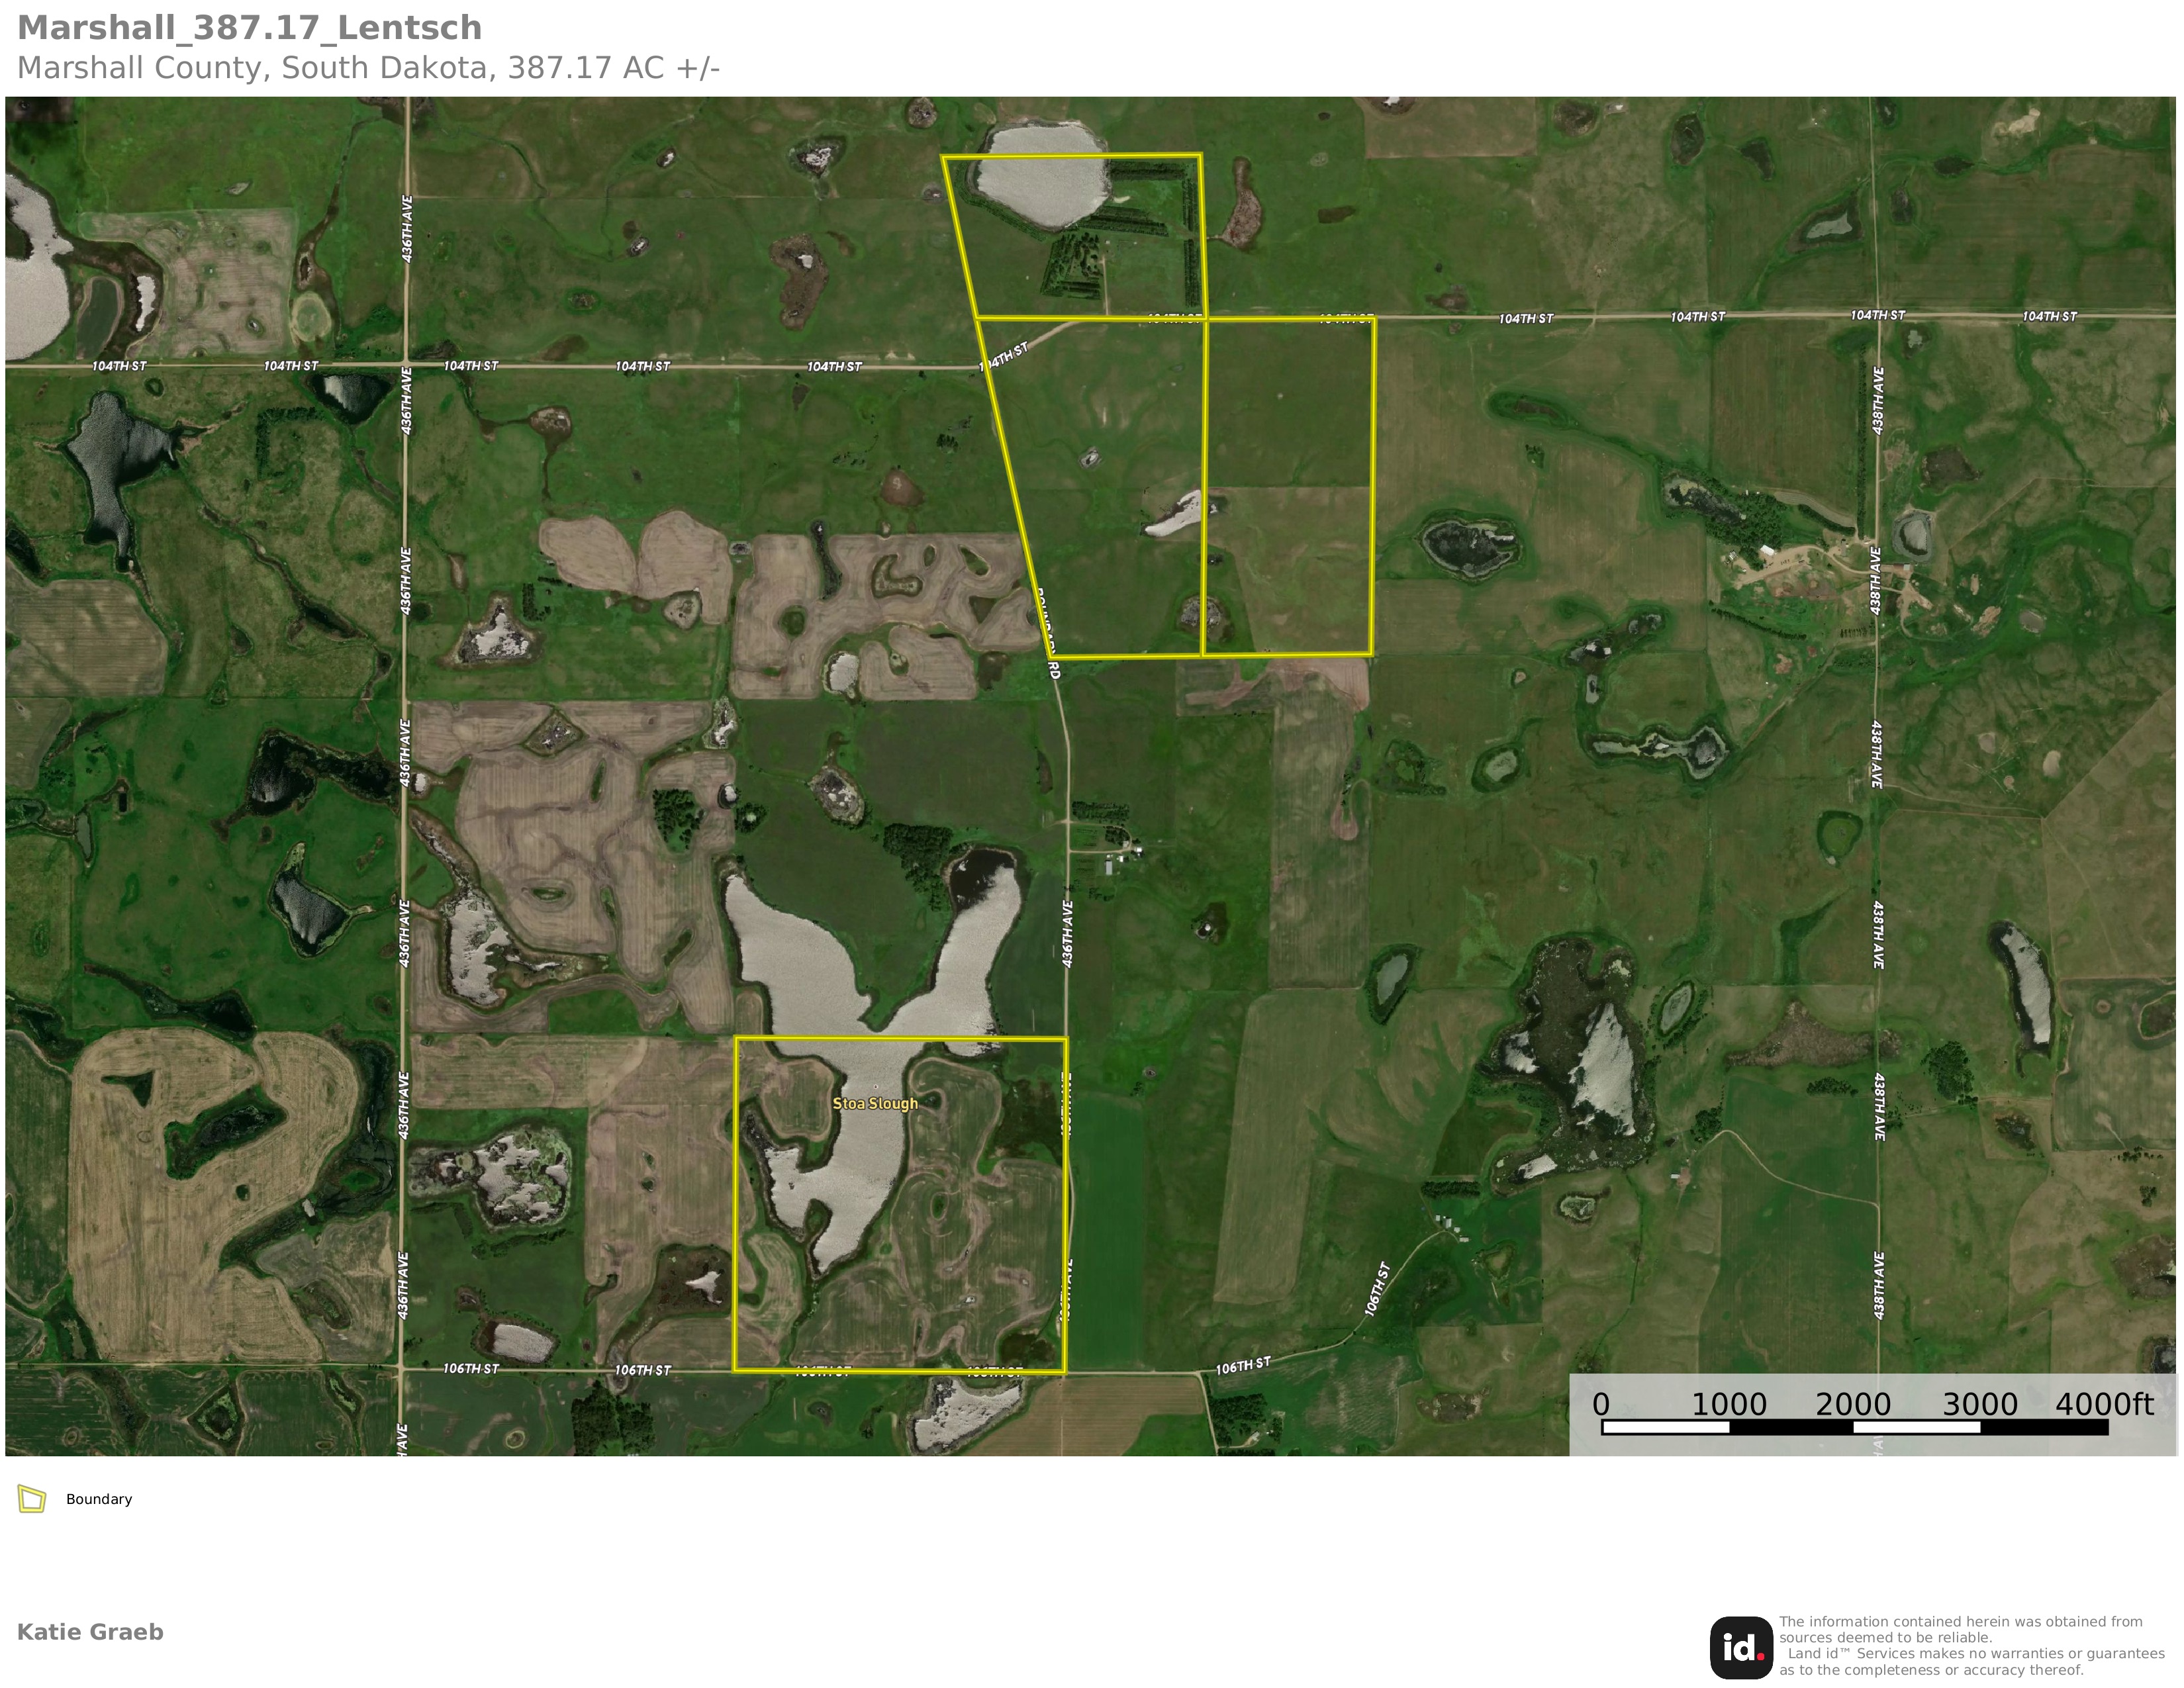Click the Land id logo icon

tap(1741, 1648)
